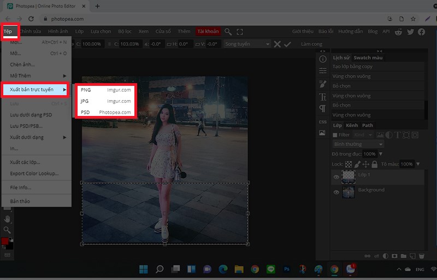Cancel the transform with the X icon
This screenshot has width=437, height=280.
click(x=277, y=44)
